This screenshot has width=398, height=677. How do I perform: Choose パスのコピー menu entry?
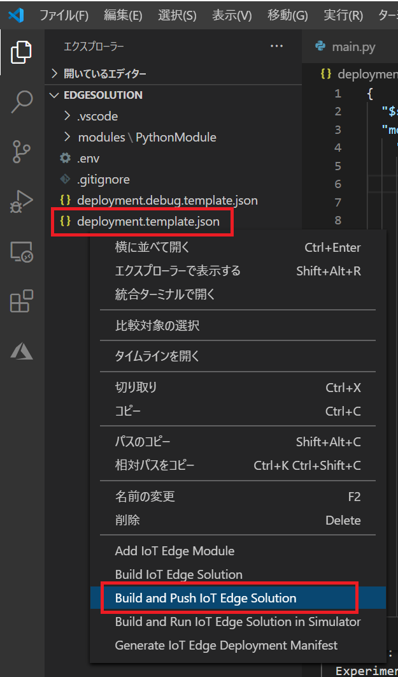pos(238,442)
